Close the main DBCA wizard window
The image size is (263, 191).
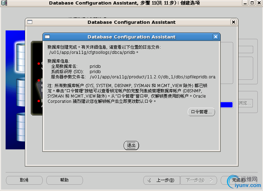pyautogui.click(x=259, y=3)
